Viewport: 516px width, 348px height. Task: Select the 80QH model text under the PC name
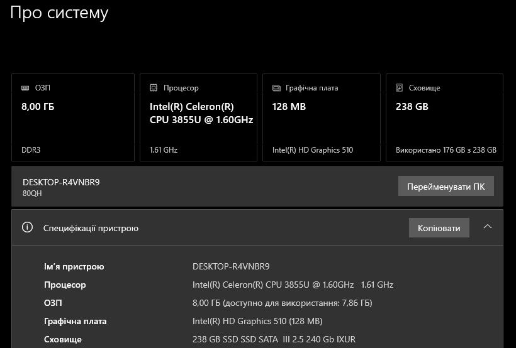pyautogui.click(x=32, y=193)
